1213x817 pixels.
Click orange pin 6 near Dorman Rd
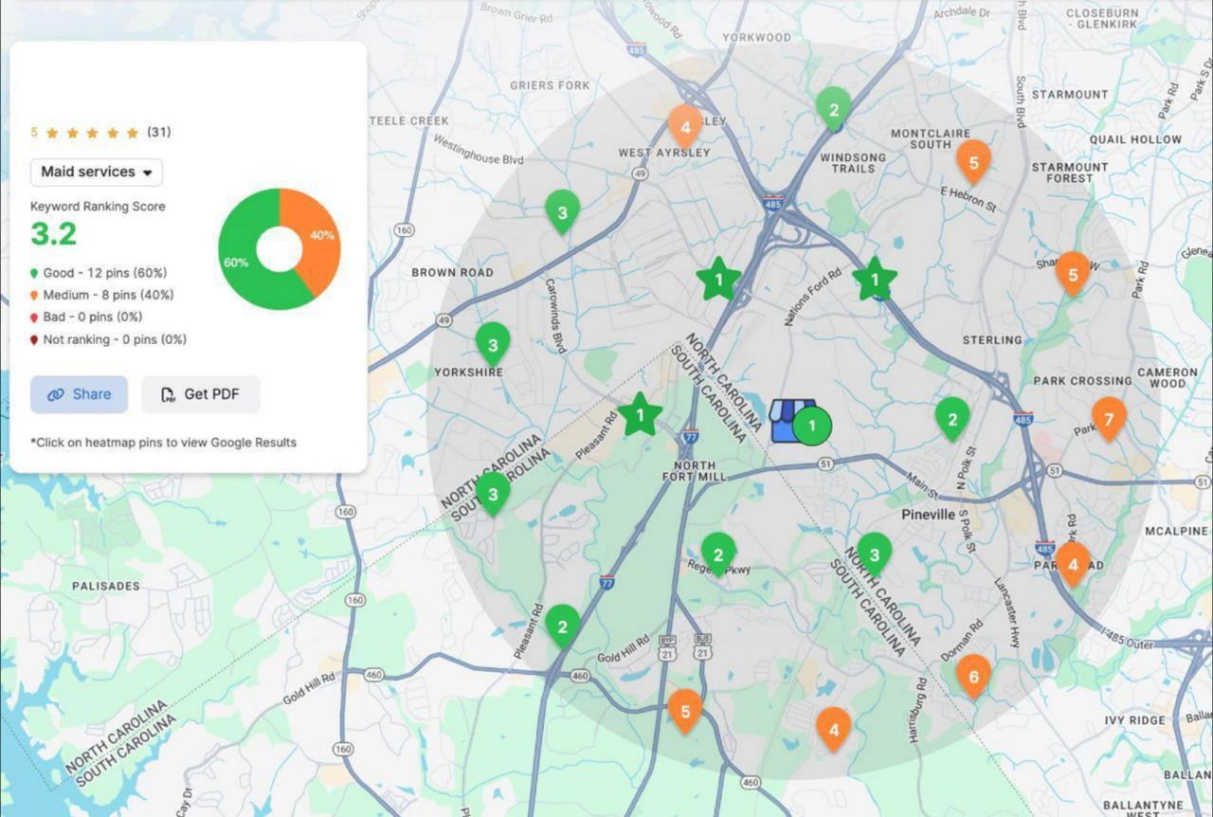[973, 676]
